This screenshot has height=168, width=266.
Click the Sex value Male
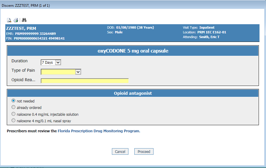(119, 32)
